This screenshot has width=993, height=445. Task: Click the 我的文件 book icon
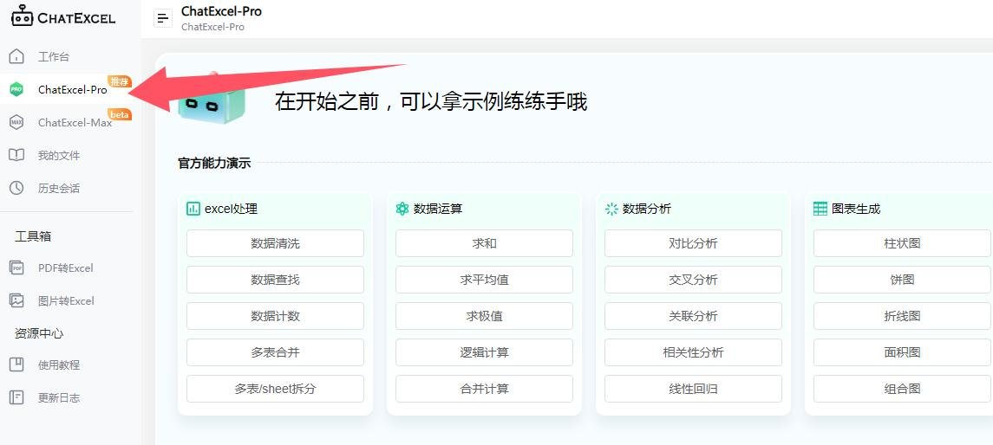click(16, 156)
